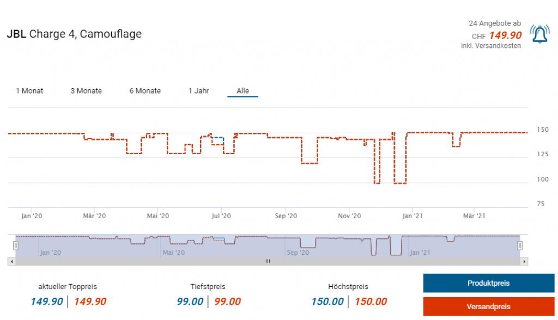Screen dimensions: 558x320
Task: Switch to the 3 Monate range
Action: pyautogui.click(x=86, y=91)
